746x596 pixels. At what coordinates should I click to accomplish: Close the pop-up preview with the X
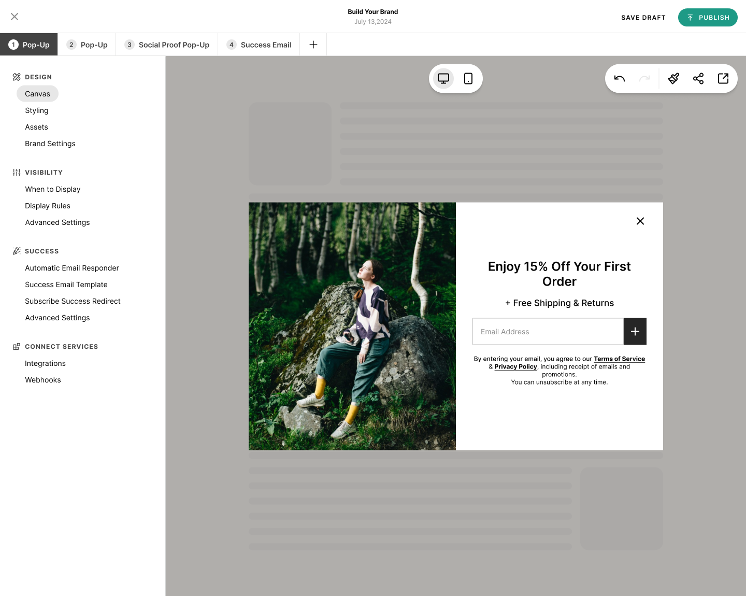640,221
